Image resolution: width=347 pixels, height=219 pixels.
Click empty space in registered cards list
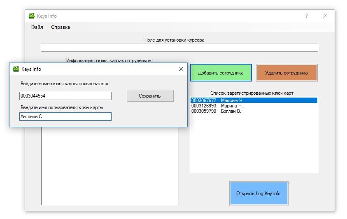[254, 143]
